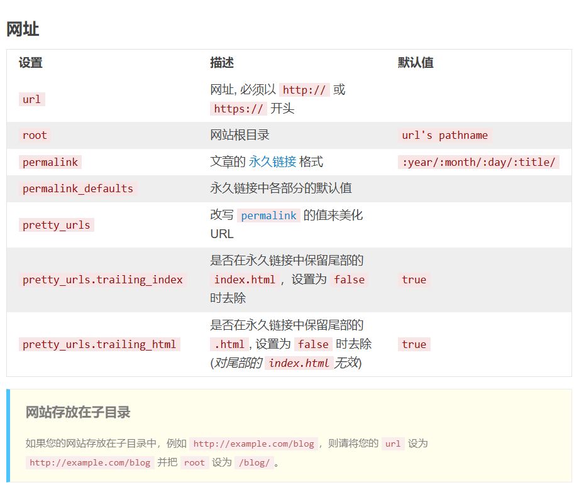
Task: Click the 网站存放在子目录 note heading
Action: pyautogui.click(x=78, y=413)
